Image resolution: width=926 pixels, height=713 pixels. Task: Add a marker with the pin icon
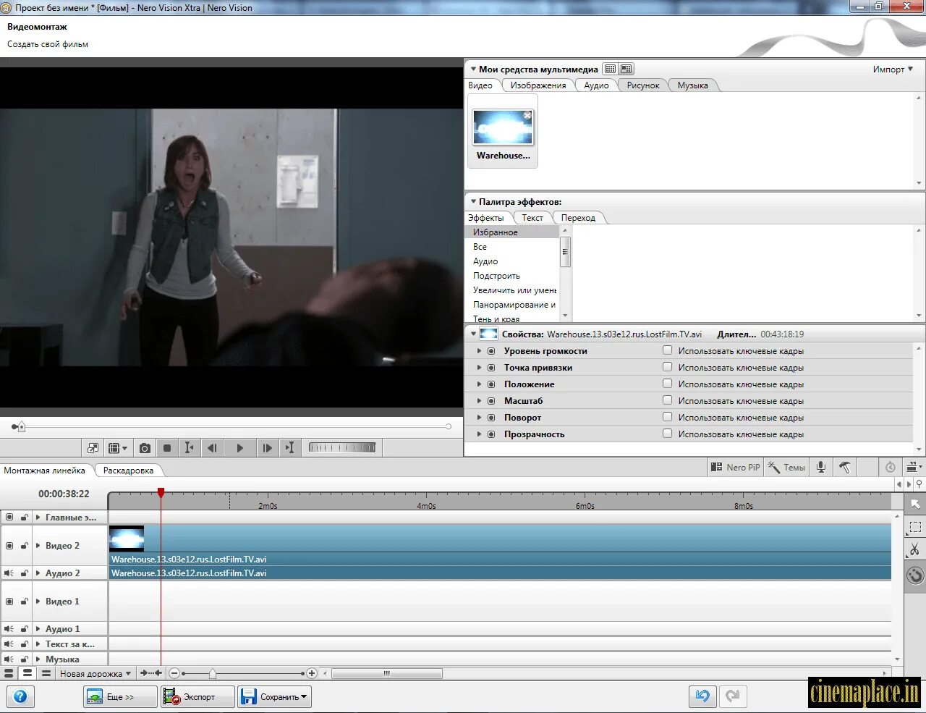click(x=919, y=484)
